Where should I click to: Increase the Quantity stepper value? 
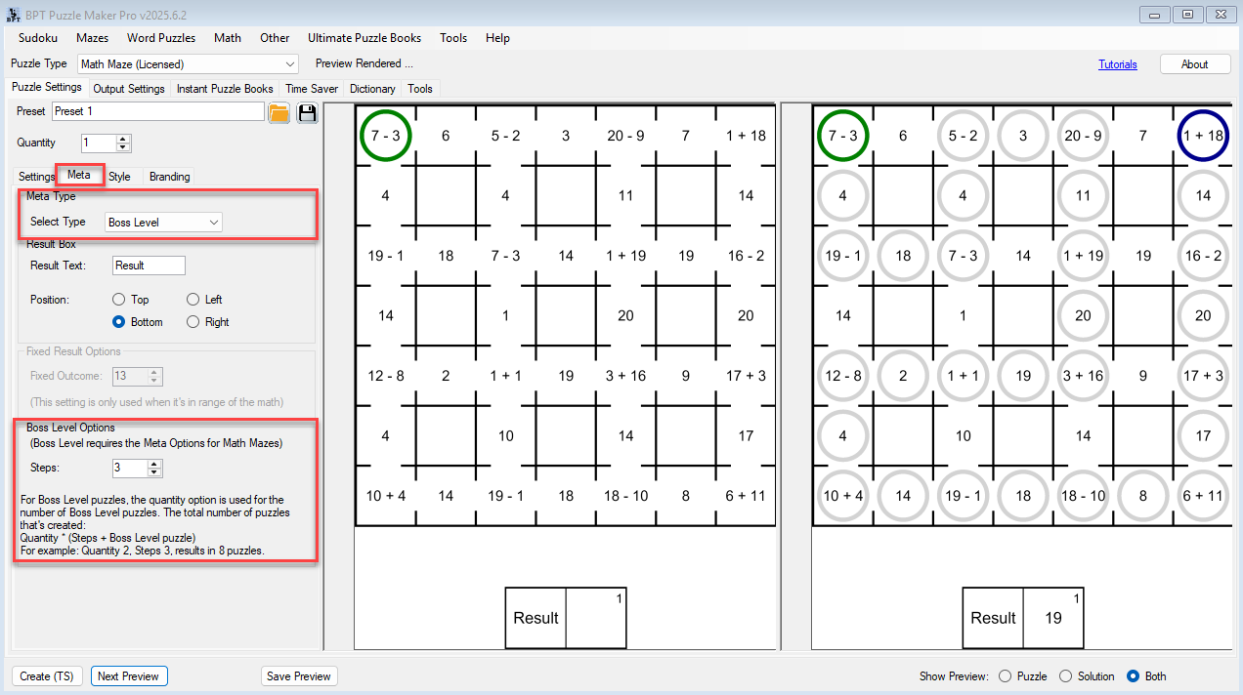123,139
